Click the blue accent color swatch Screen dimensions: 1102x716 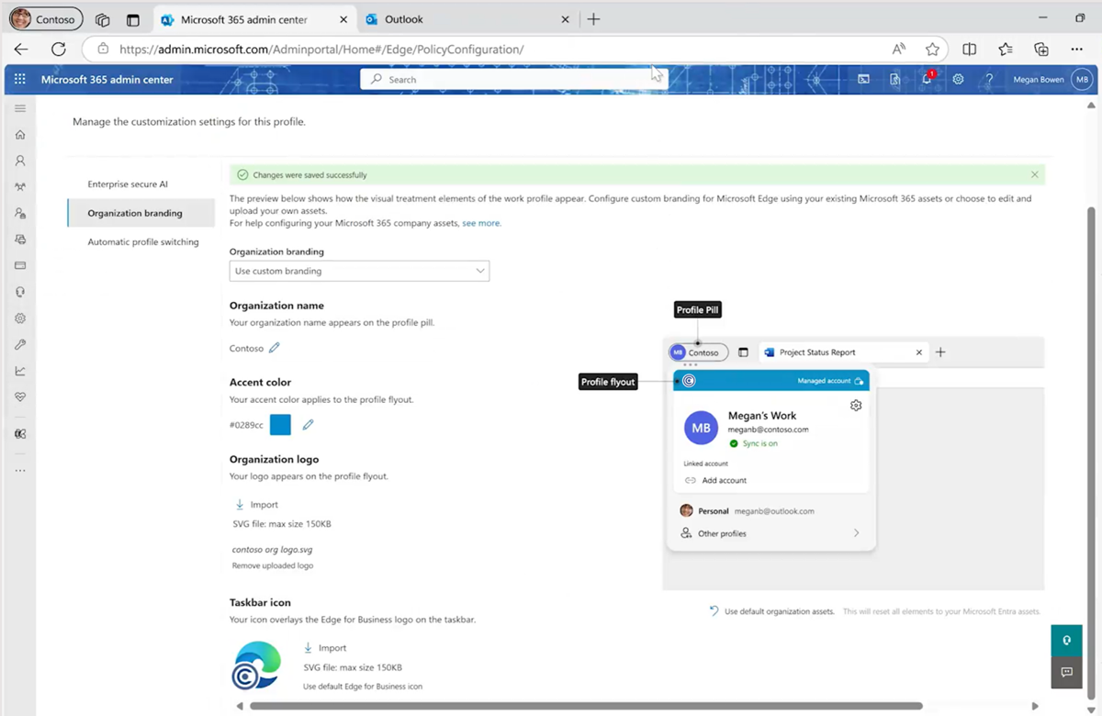click(280, 424)
